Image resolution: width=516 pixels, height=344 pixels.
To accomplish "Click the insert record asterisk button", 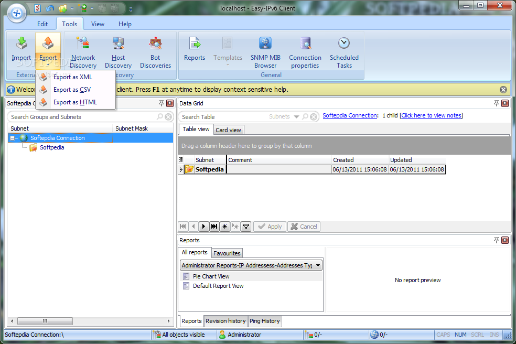I will pos(225,227).
